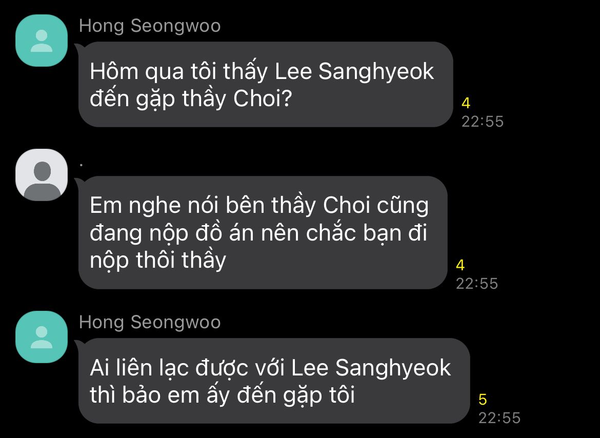Open Hong Seongwoo's teal avatar beside last message
The height and width of the screenshot is (438, 600).
point(42,336)
